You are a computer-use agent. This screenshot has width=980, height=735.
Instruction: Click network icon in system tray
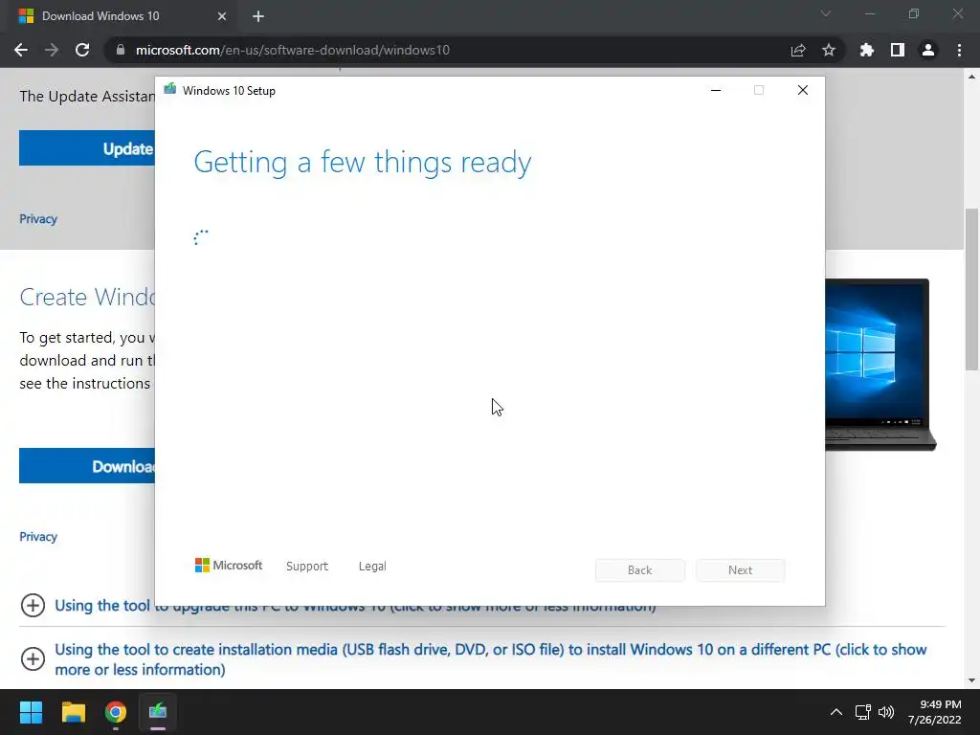tap(863, 712)
